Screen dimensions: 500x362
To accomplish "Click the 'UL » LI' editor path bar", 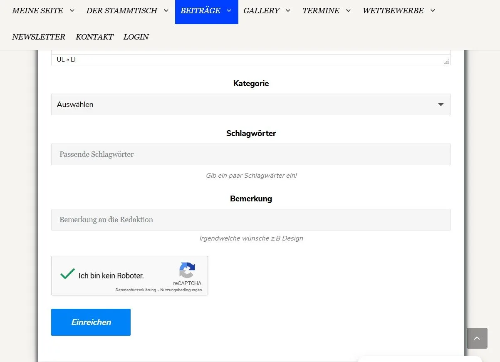I will point(66,60).
